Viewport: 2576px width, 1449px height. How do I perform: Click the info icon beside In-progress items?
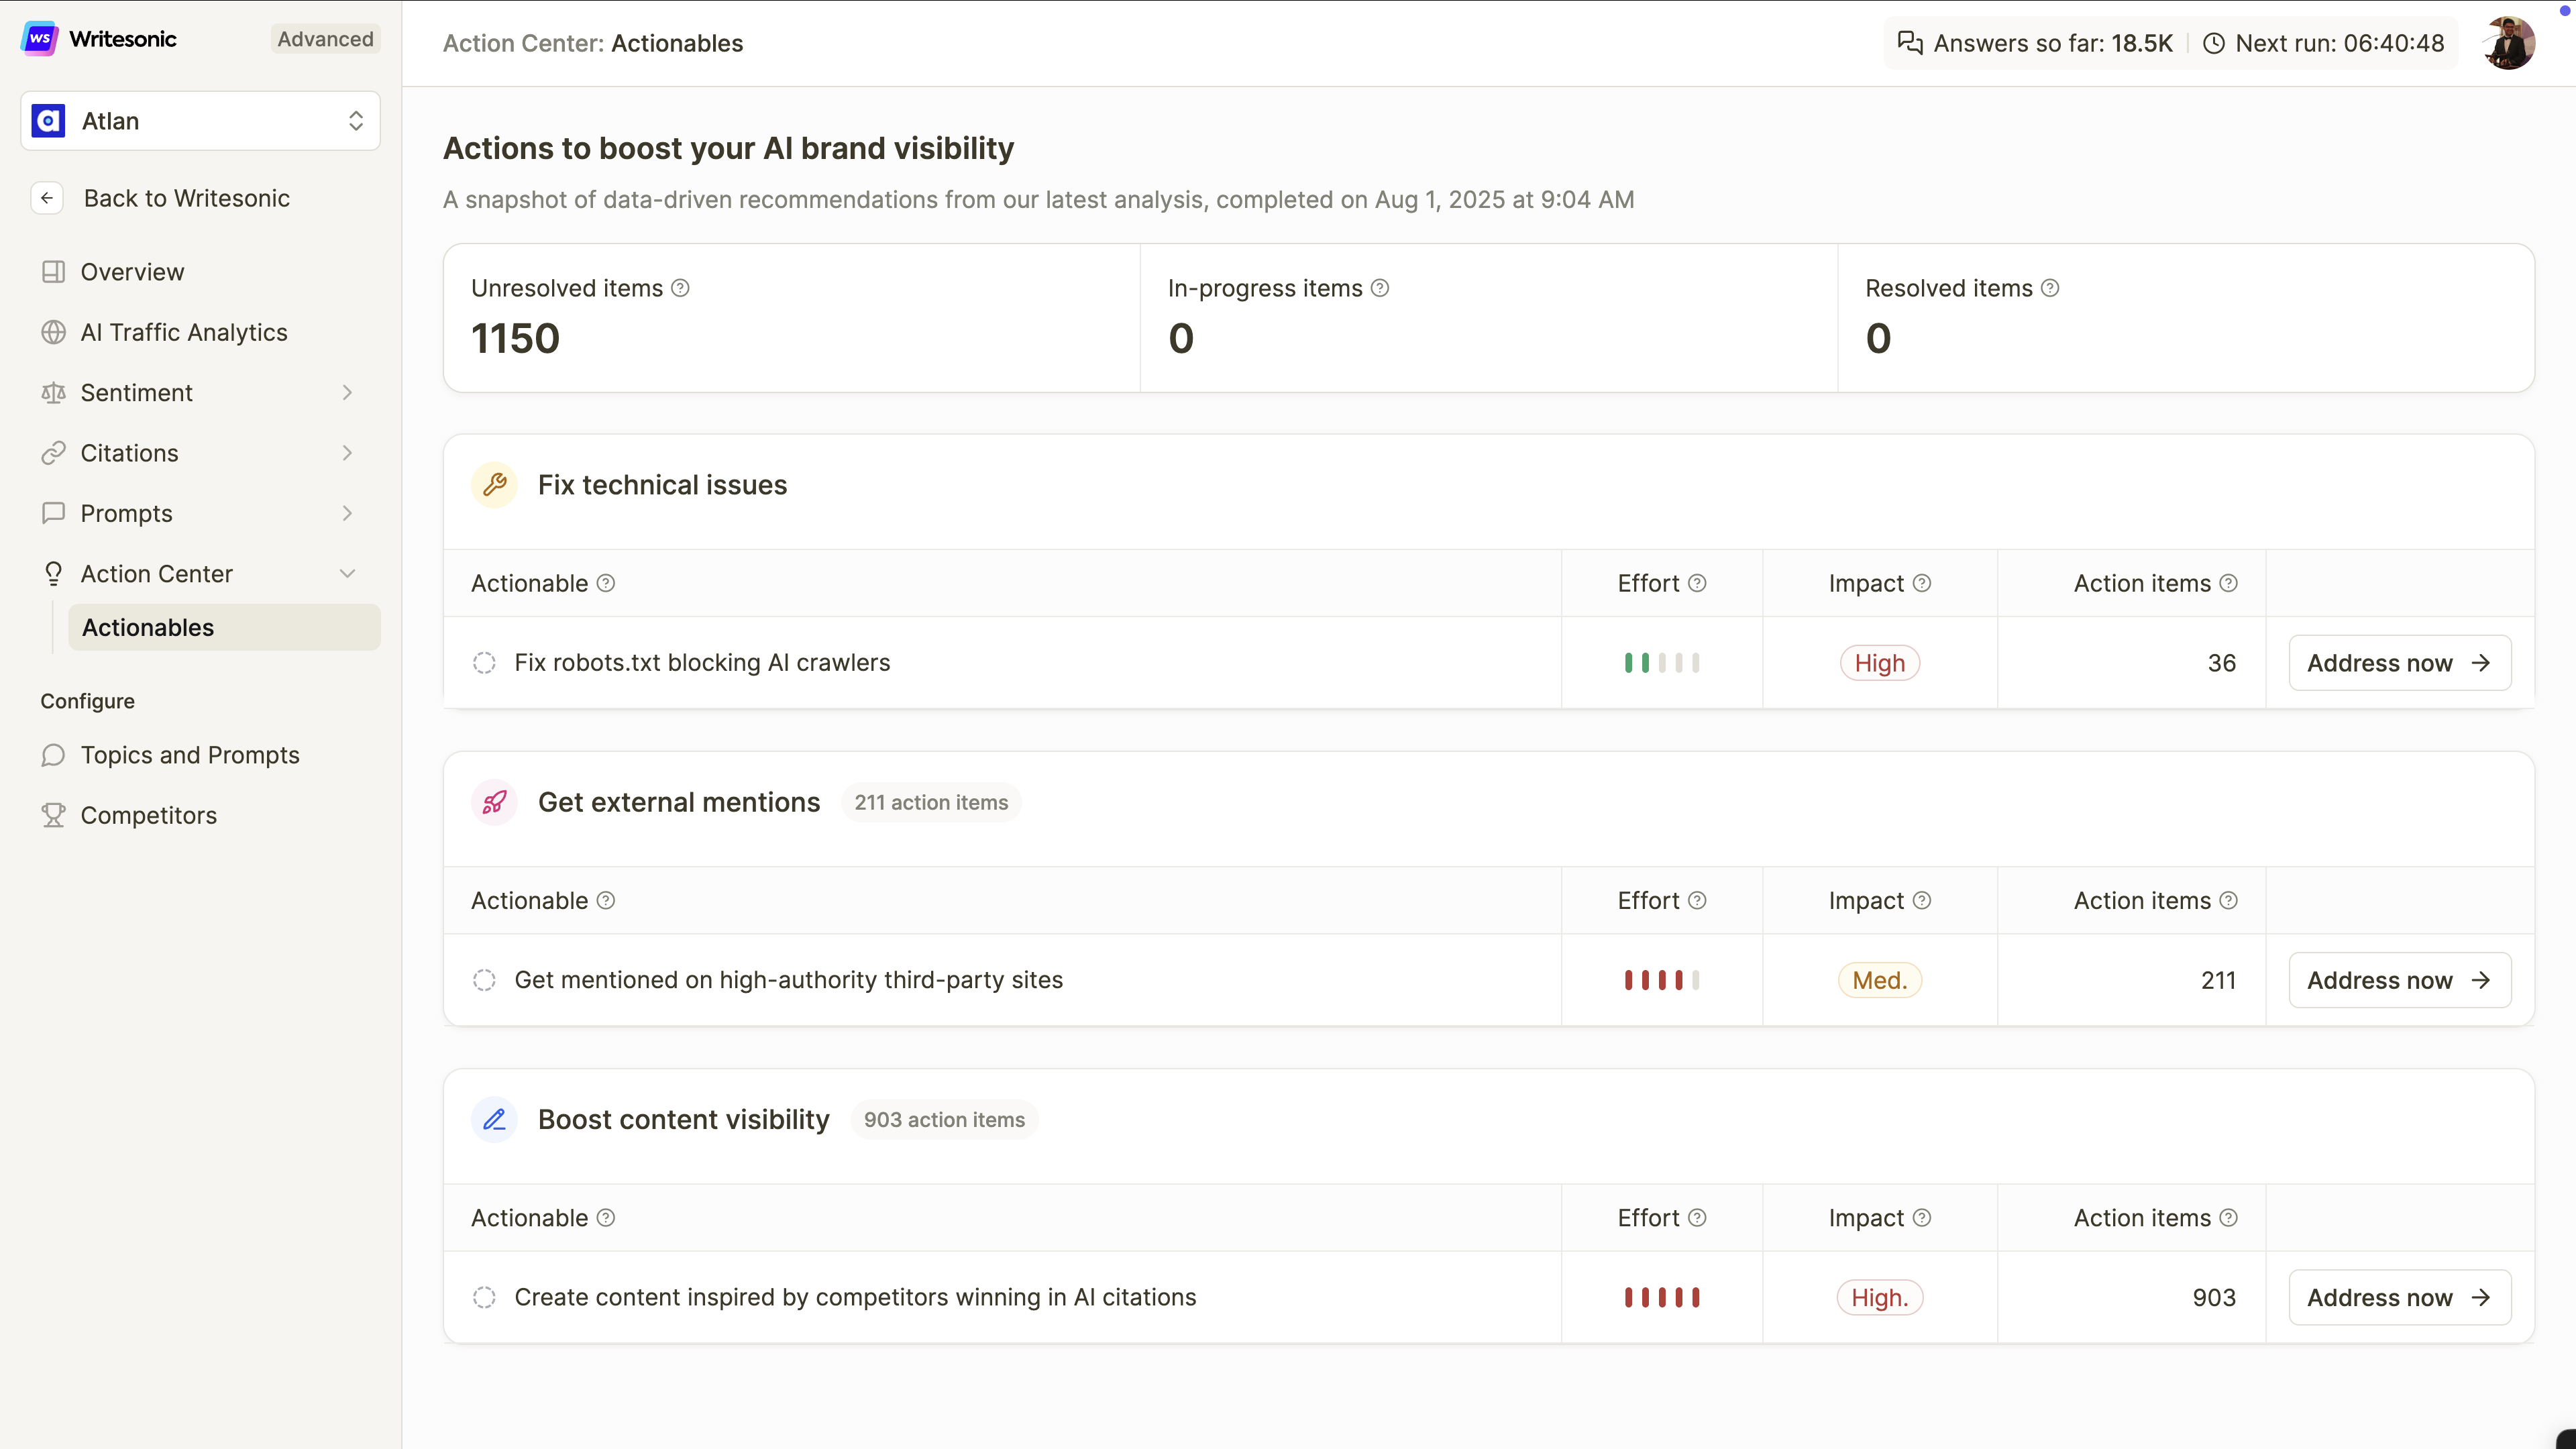(x=1380, y=288)
